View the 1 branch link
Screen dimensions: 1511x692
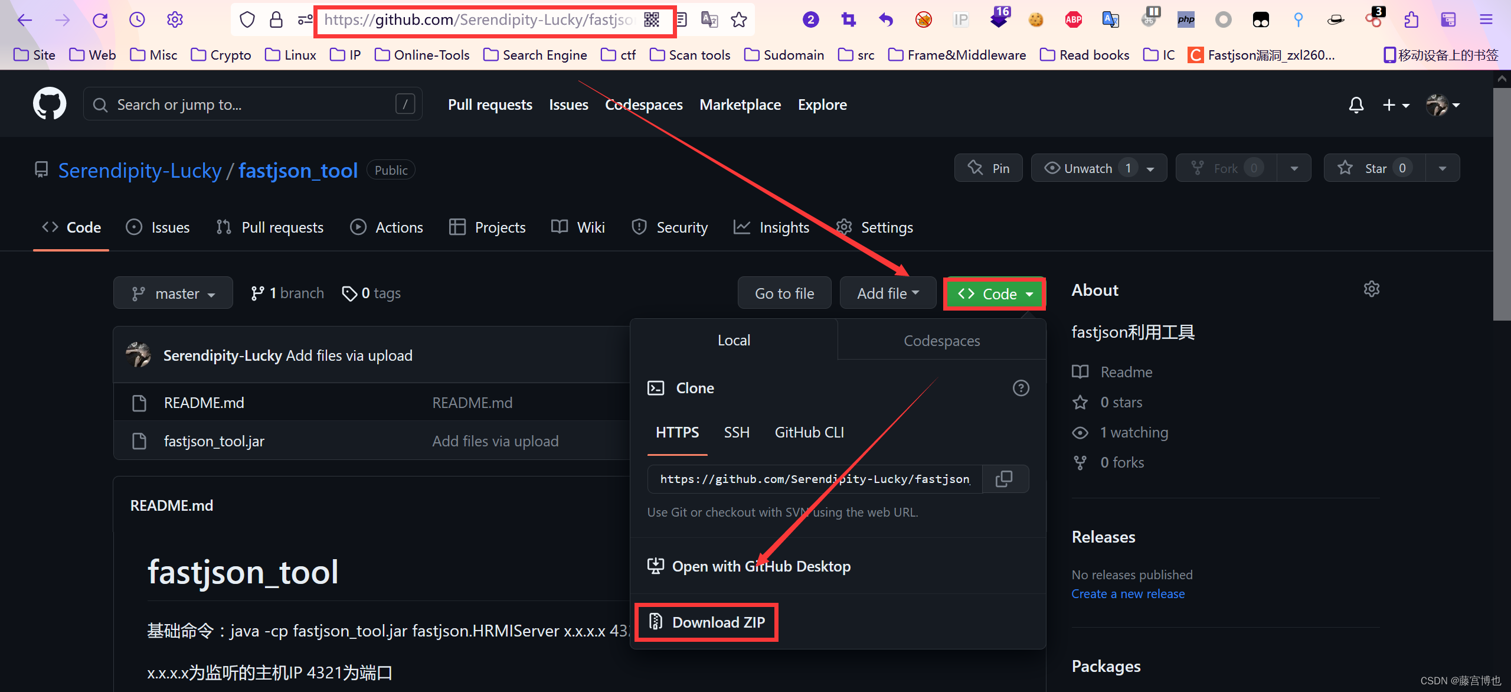pyautogui.click(x=287, y=293)
